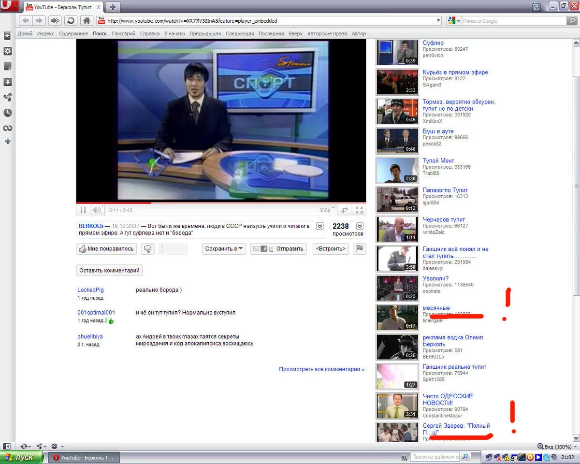Choose search engine via the Google icon dropdown
Screen dimensions: 580x464
[453, 21]
